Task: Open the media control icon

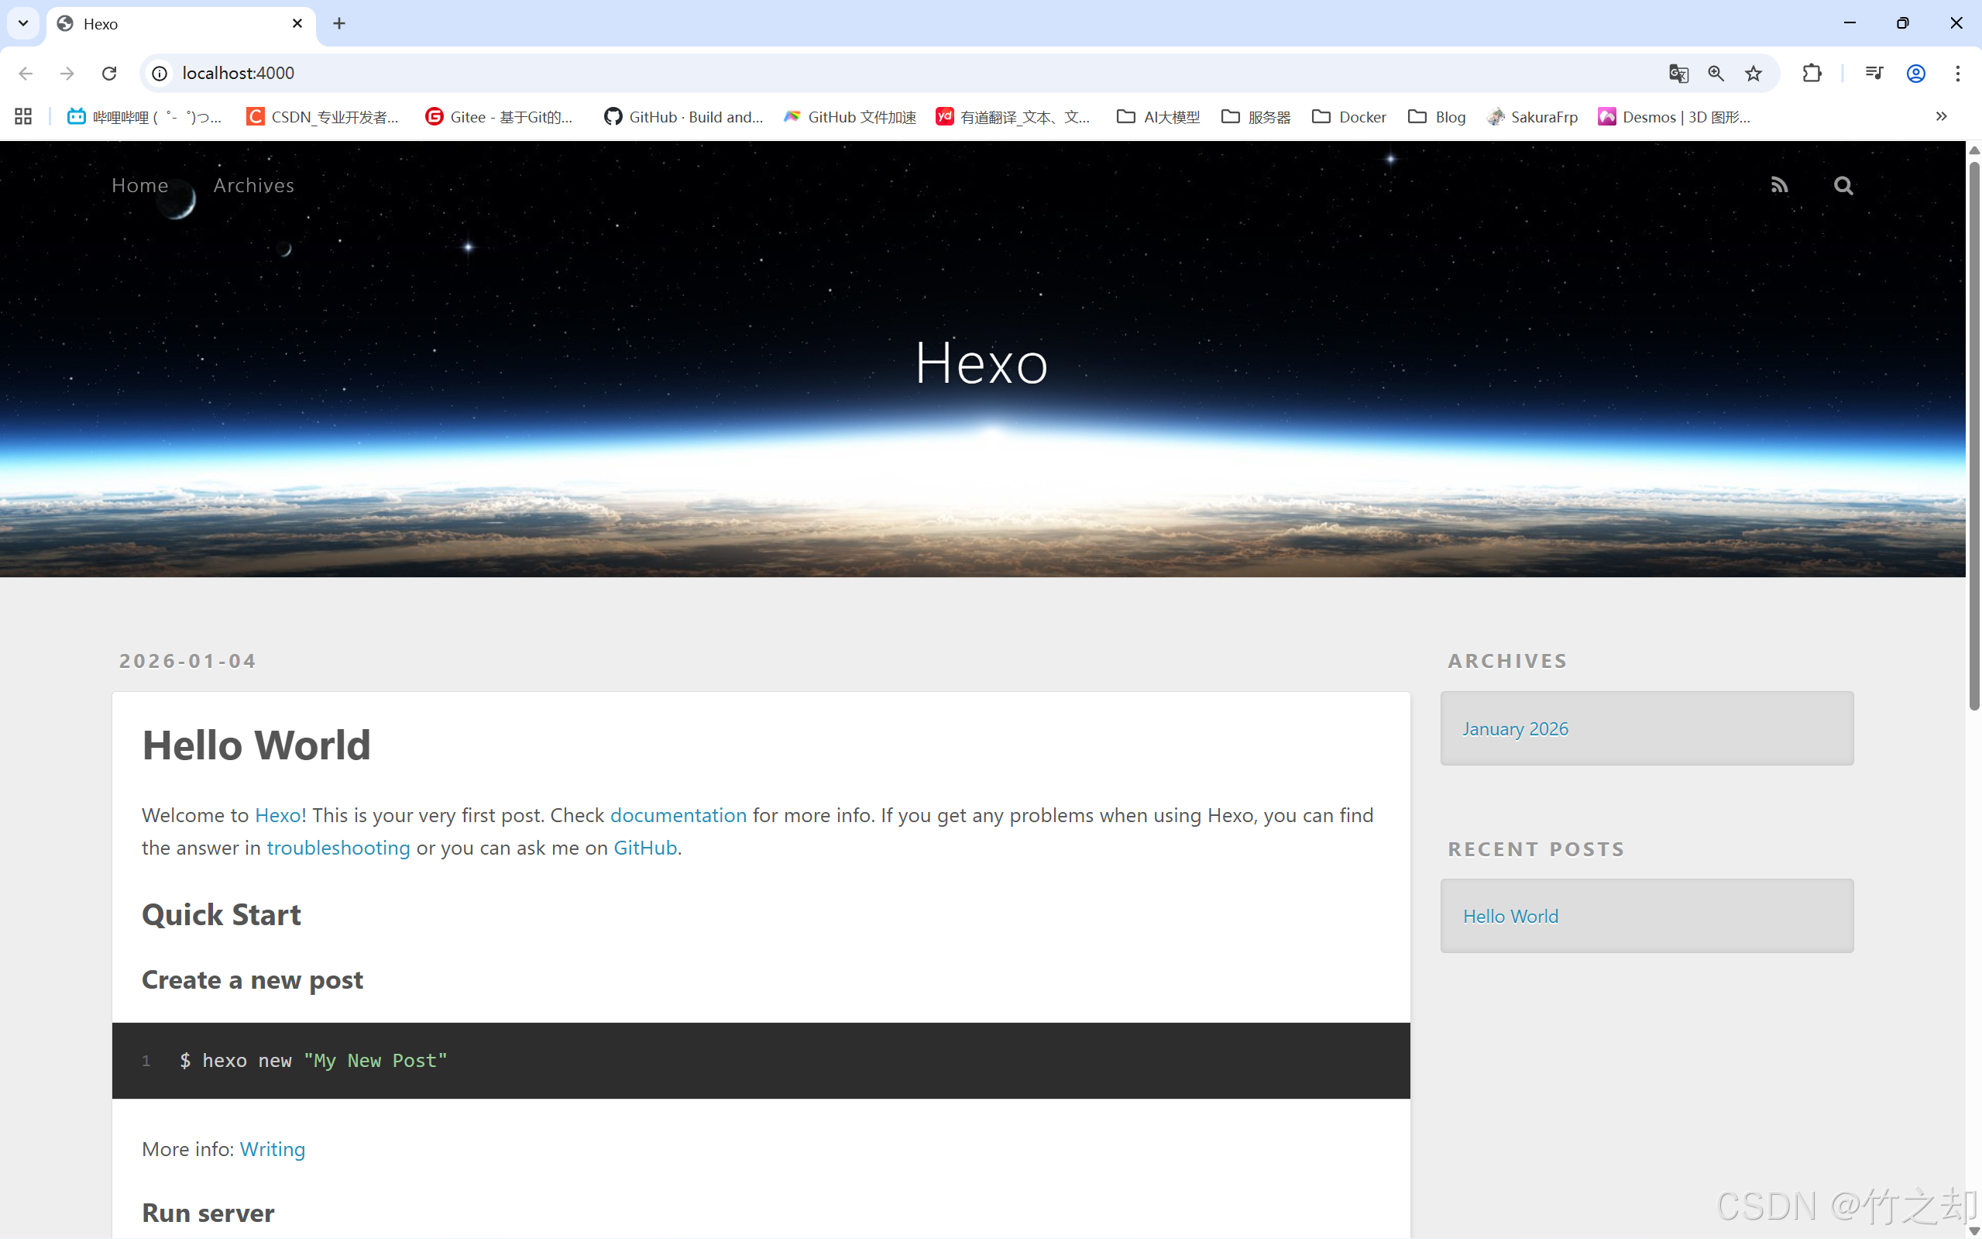Action: click(1874, 74)
